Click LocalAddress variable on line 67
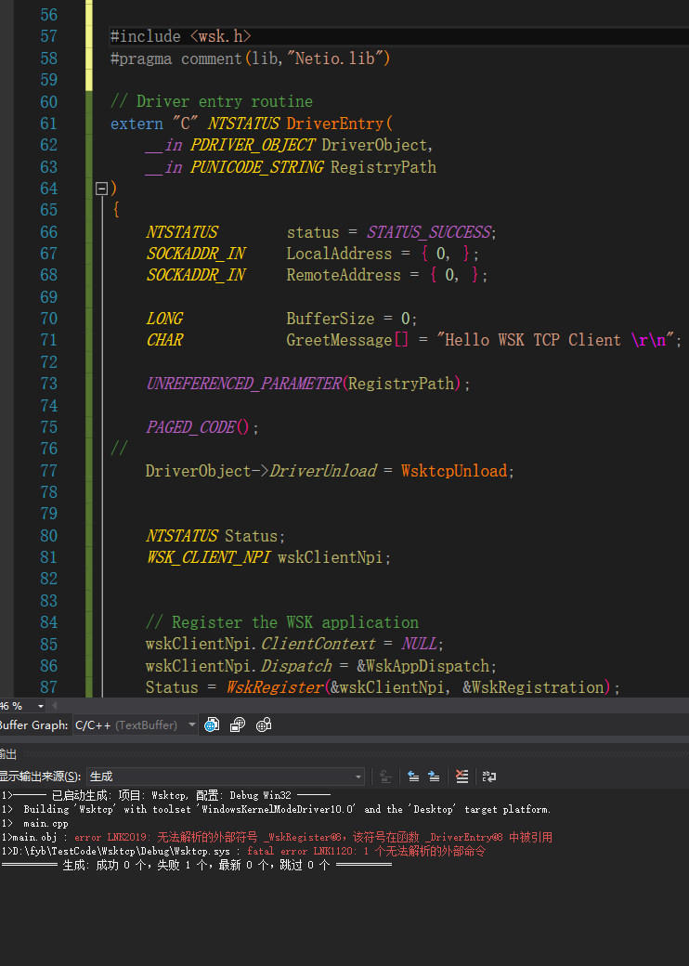 tap(339, 254)
